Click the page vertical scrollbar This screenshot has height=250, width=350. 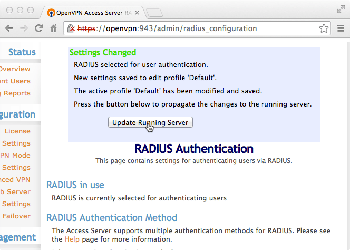tap(348, 146)
